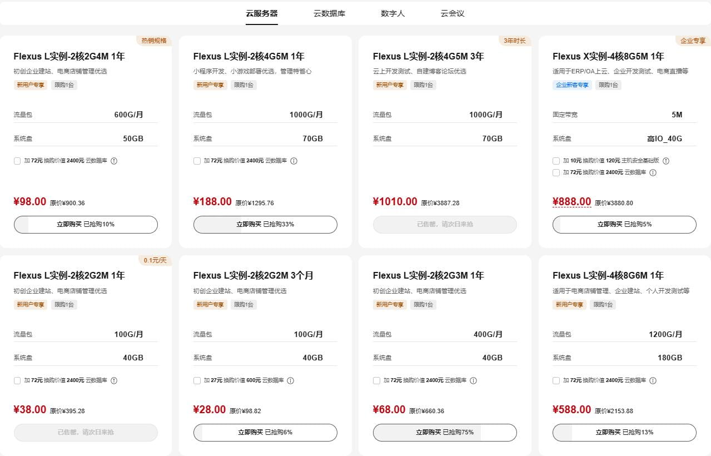Image resolution: width=711 pixels, height=456 pixels.
Task: Open the 数字人 tab
Action: (393, 13)
